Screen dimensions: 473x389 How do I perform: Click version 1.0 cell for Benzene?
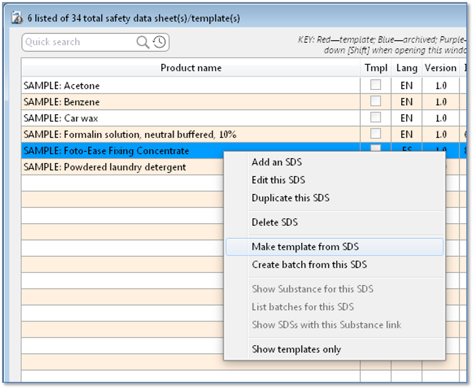pos(441,102)
